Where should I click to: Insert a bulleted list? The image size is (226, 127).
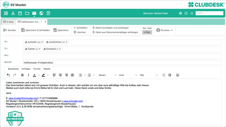pyautogui.click(x=80, y=75)
